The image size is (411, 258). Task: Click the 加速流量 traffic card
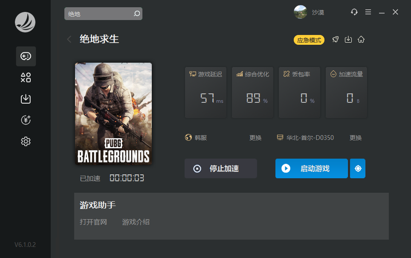click(x=346, y=92)
